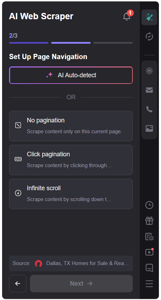Click the AI Auto-detect button
161x300 pixels.
71,75
